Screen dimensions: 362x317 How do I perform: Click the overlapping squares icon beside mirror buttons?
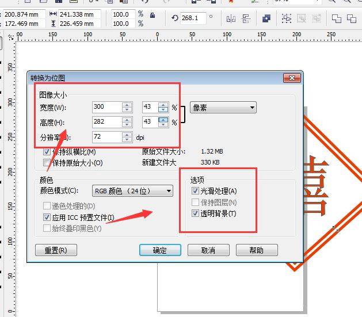click(x=266, y=18)
